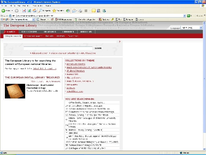Open the ABOUT US navigation tab
Image resolution: width=206 pixels, height=155 pixels.
point(86,32)
